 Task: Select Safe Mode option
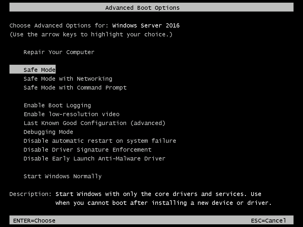pos(39,69)
